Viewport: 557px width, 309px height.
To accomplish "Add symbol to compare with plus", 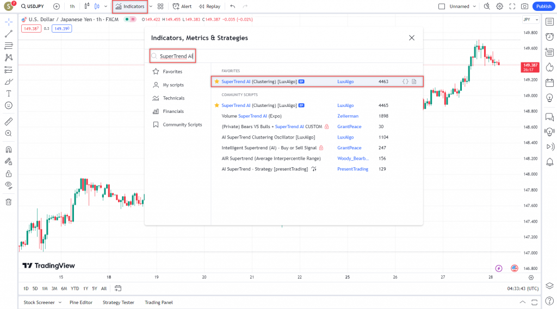I will pos(57,7).
